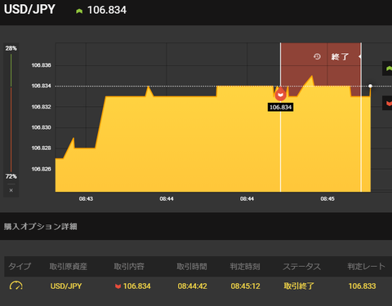392x306 pixels.
Task: Click the 08:44:42 trade time cell
Action: (192, 286)
